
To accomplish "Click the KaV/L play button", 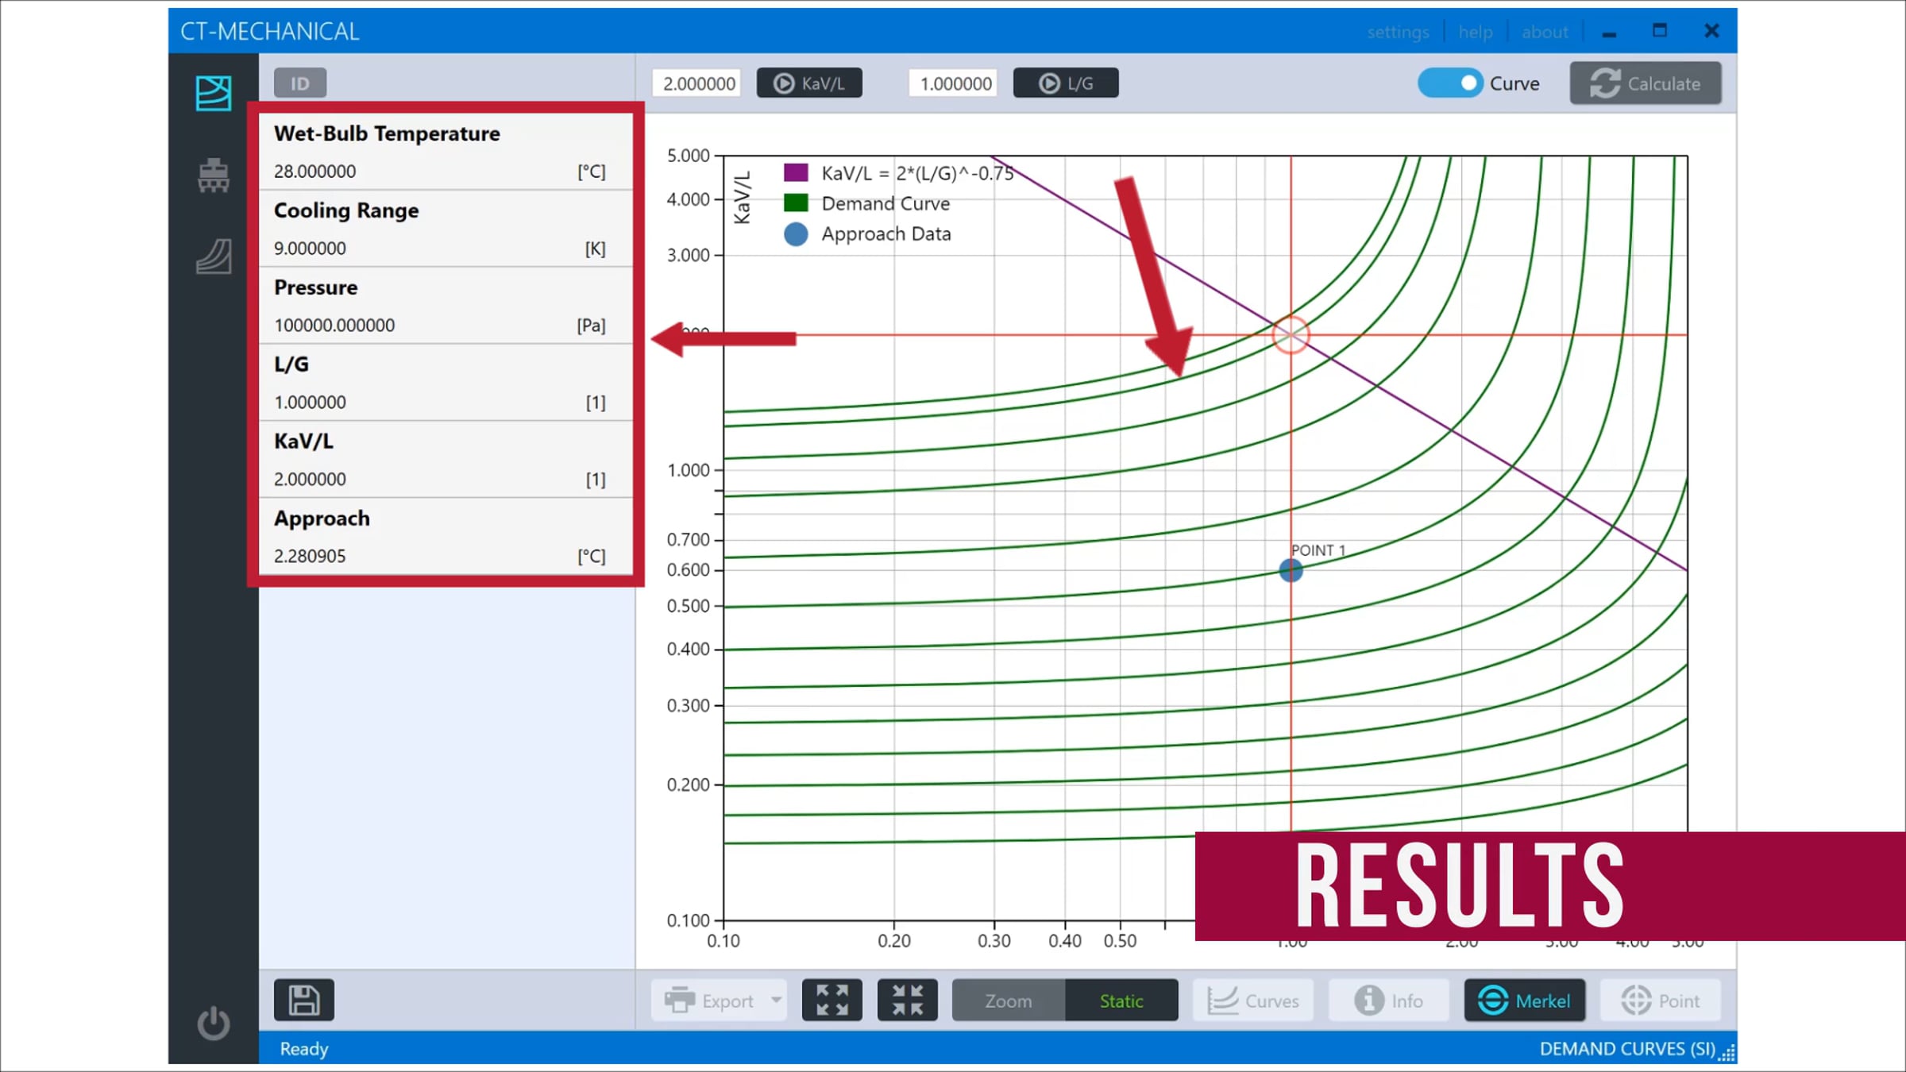I will tap(809, 83).
